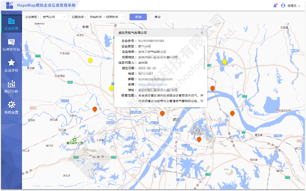The width and height of the screenshot is (306, 191).
Task: Click the 结束时间 date field
Action: point(112,17)
